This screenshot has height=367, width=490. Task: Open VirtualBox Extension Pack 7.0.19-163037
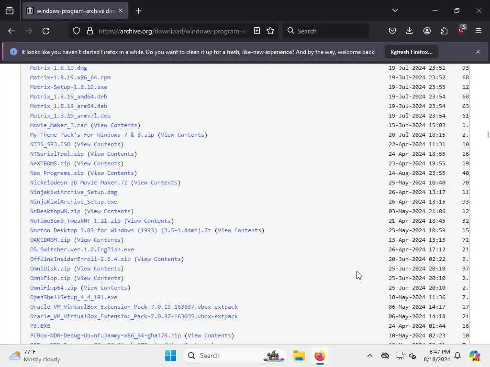(134, 307)
